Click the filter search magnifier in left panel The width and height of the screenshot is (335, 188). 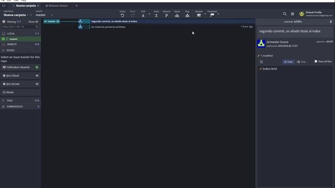tap(37, 27)
